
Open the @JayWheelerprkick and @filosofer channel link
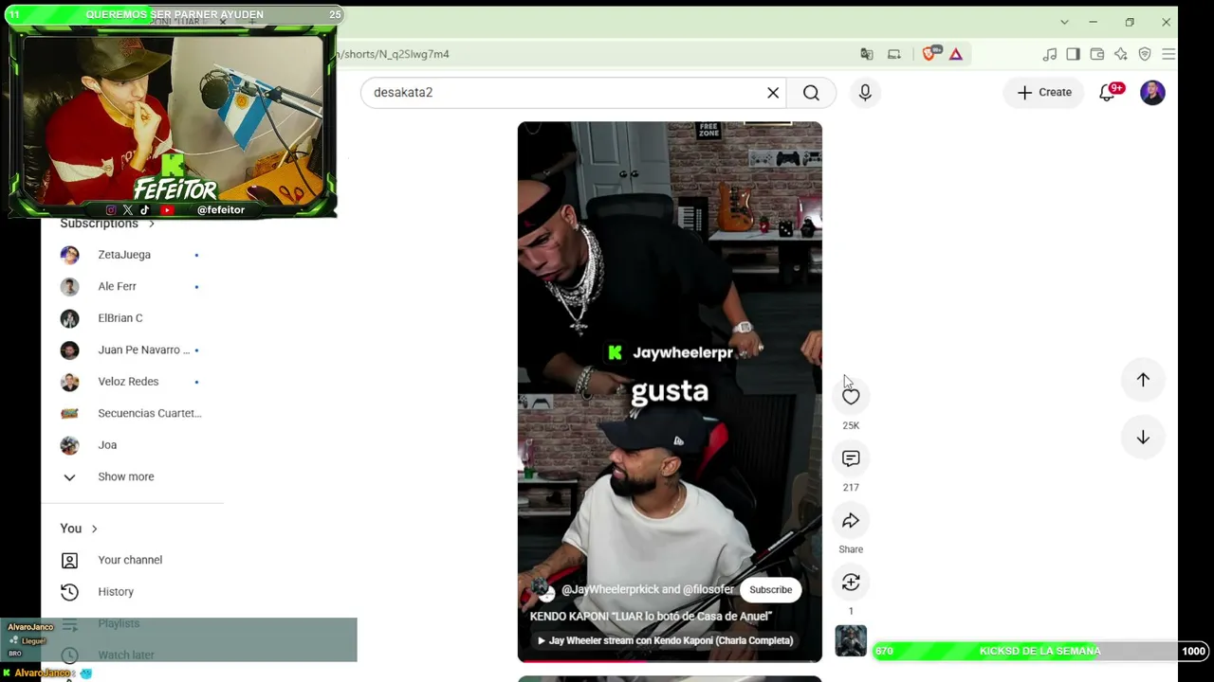pos(648,590)
